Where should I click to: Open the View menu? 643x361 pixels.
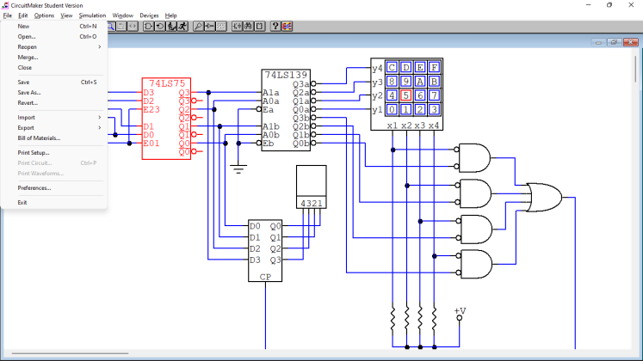(66, 15)
